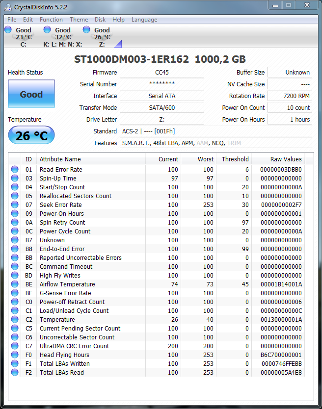322x409 pixels.
Task: Click status orb for B7 Unknown row
Action: pos(15,240)
